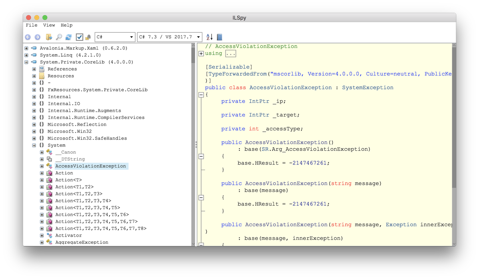
Task: Click the Forward navigation arrow
Action: coord(38,37)
